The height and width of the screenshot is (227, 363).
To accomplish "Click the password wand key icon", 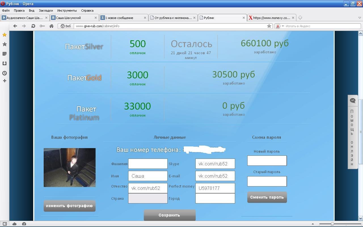I will [42, 26].
